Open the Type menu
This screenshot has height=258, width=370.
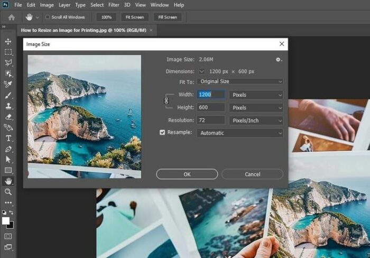80,5
